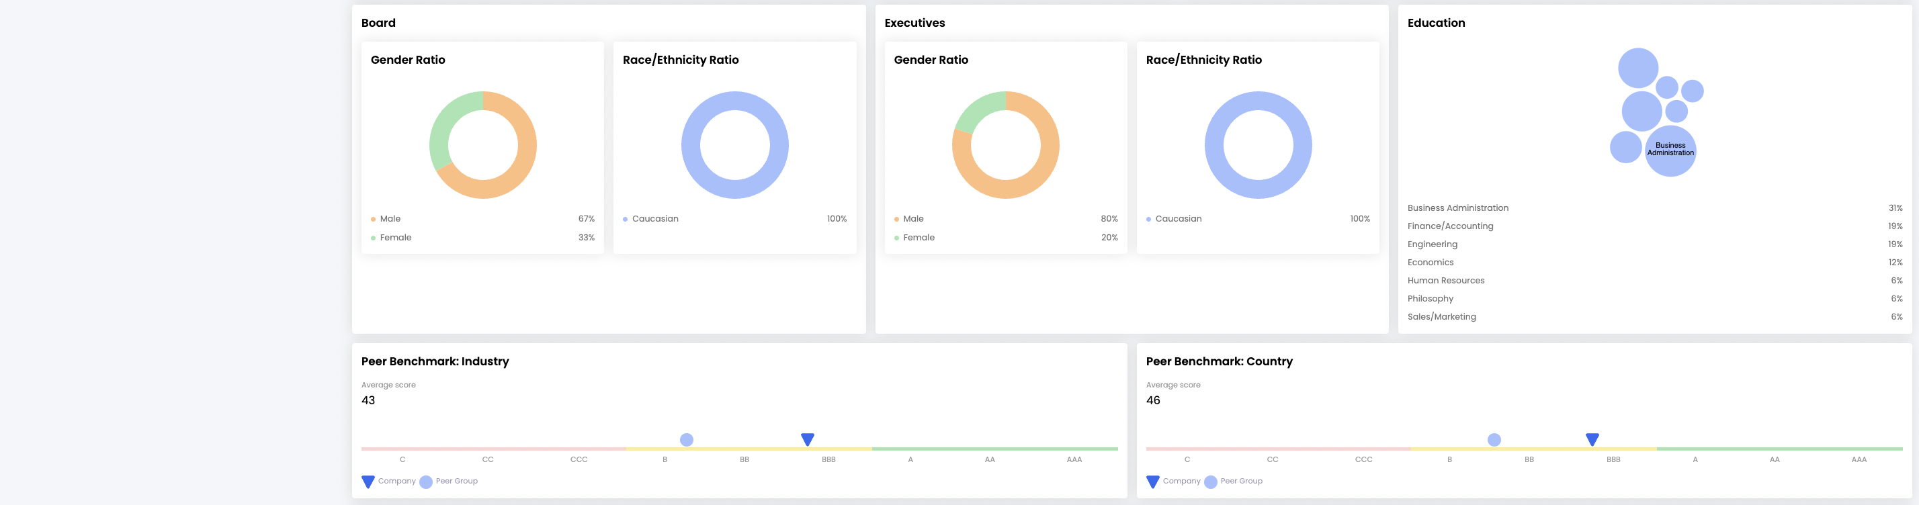1919x505 pixels.
Task: Toggle the Female legend item in Board Gender Ratio
Action: (395, 238)
